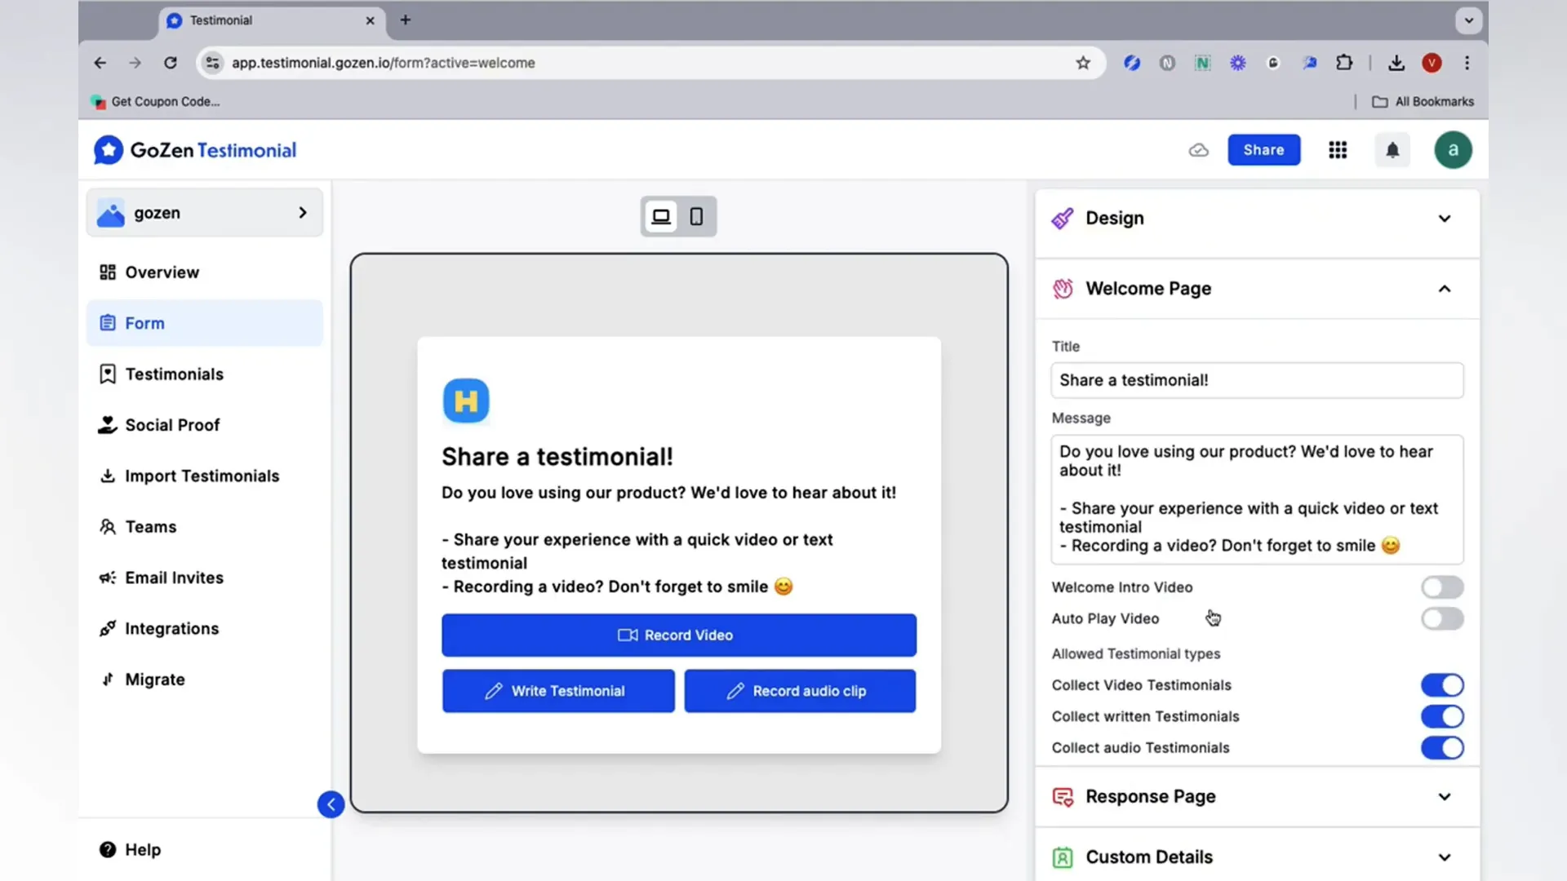Expand the Custom Details section chevron
1567x881 pixels.
coord(1445,857)
